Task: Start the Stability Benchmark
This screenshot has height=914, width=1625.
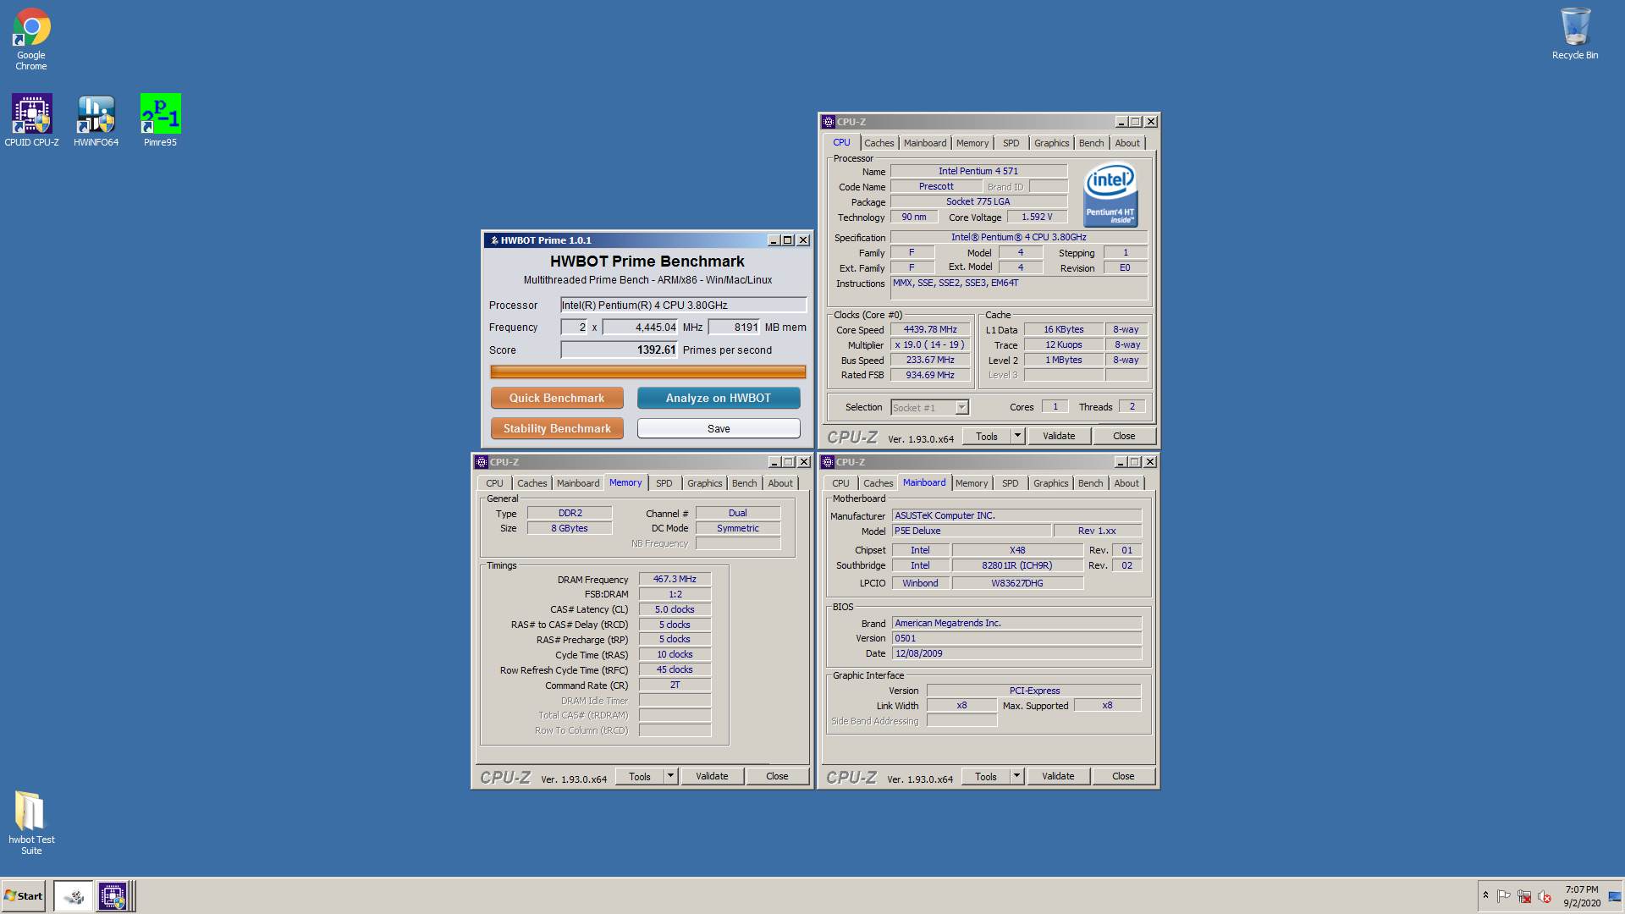Action: (557, 428)
